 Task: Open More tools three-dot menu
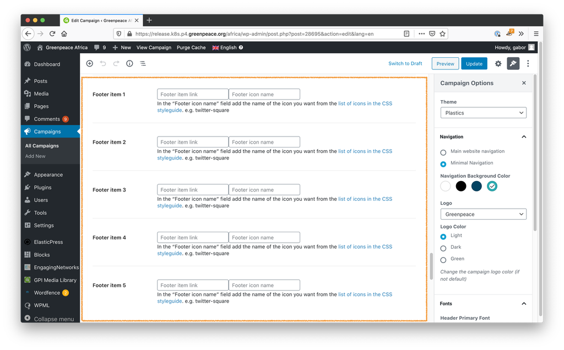528,64
